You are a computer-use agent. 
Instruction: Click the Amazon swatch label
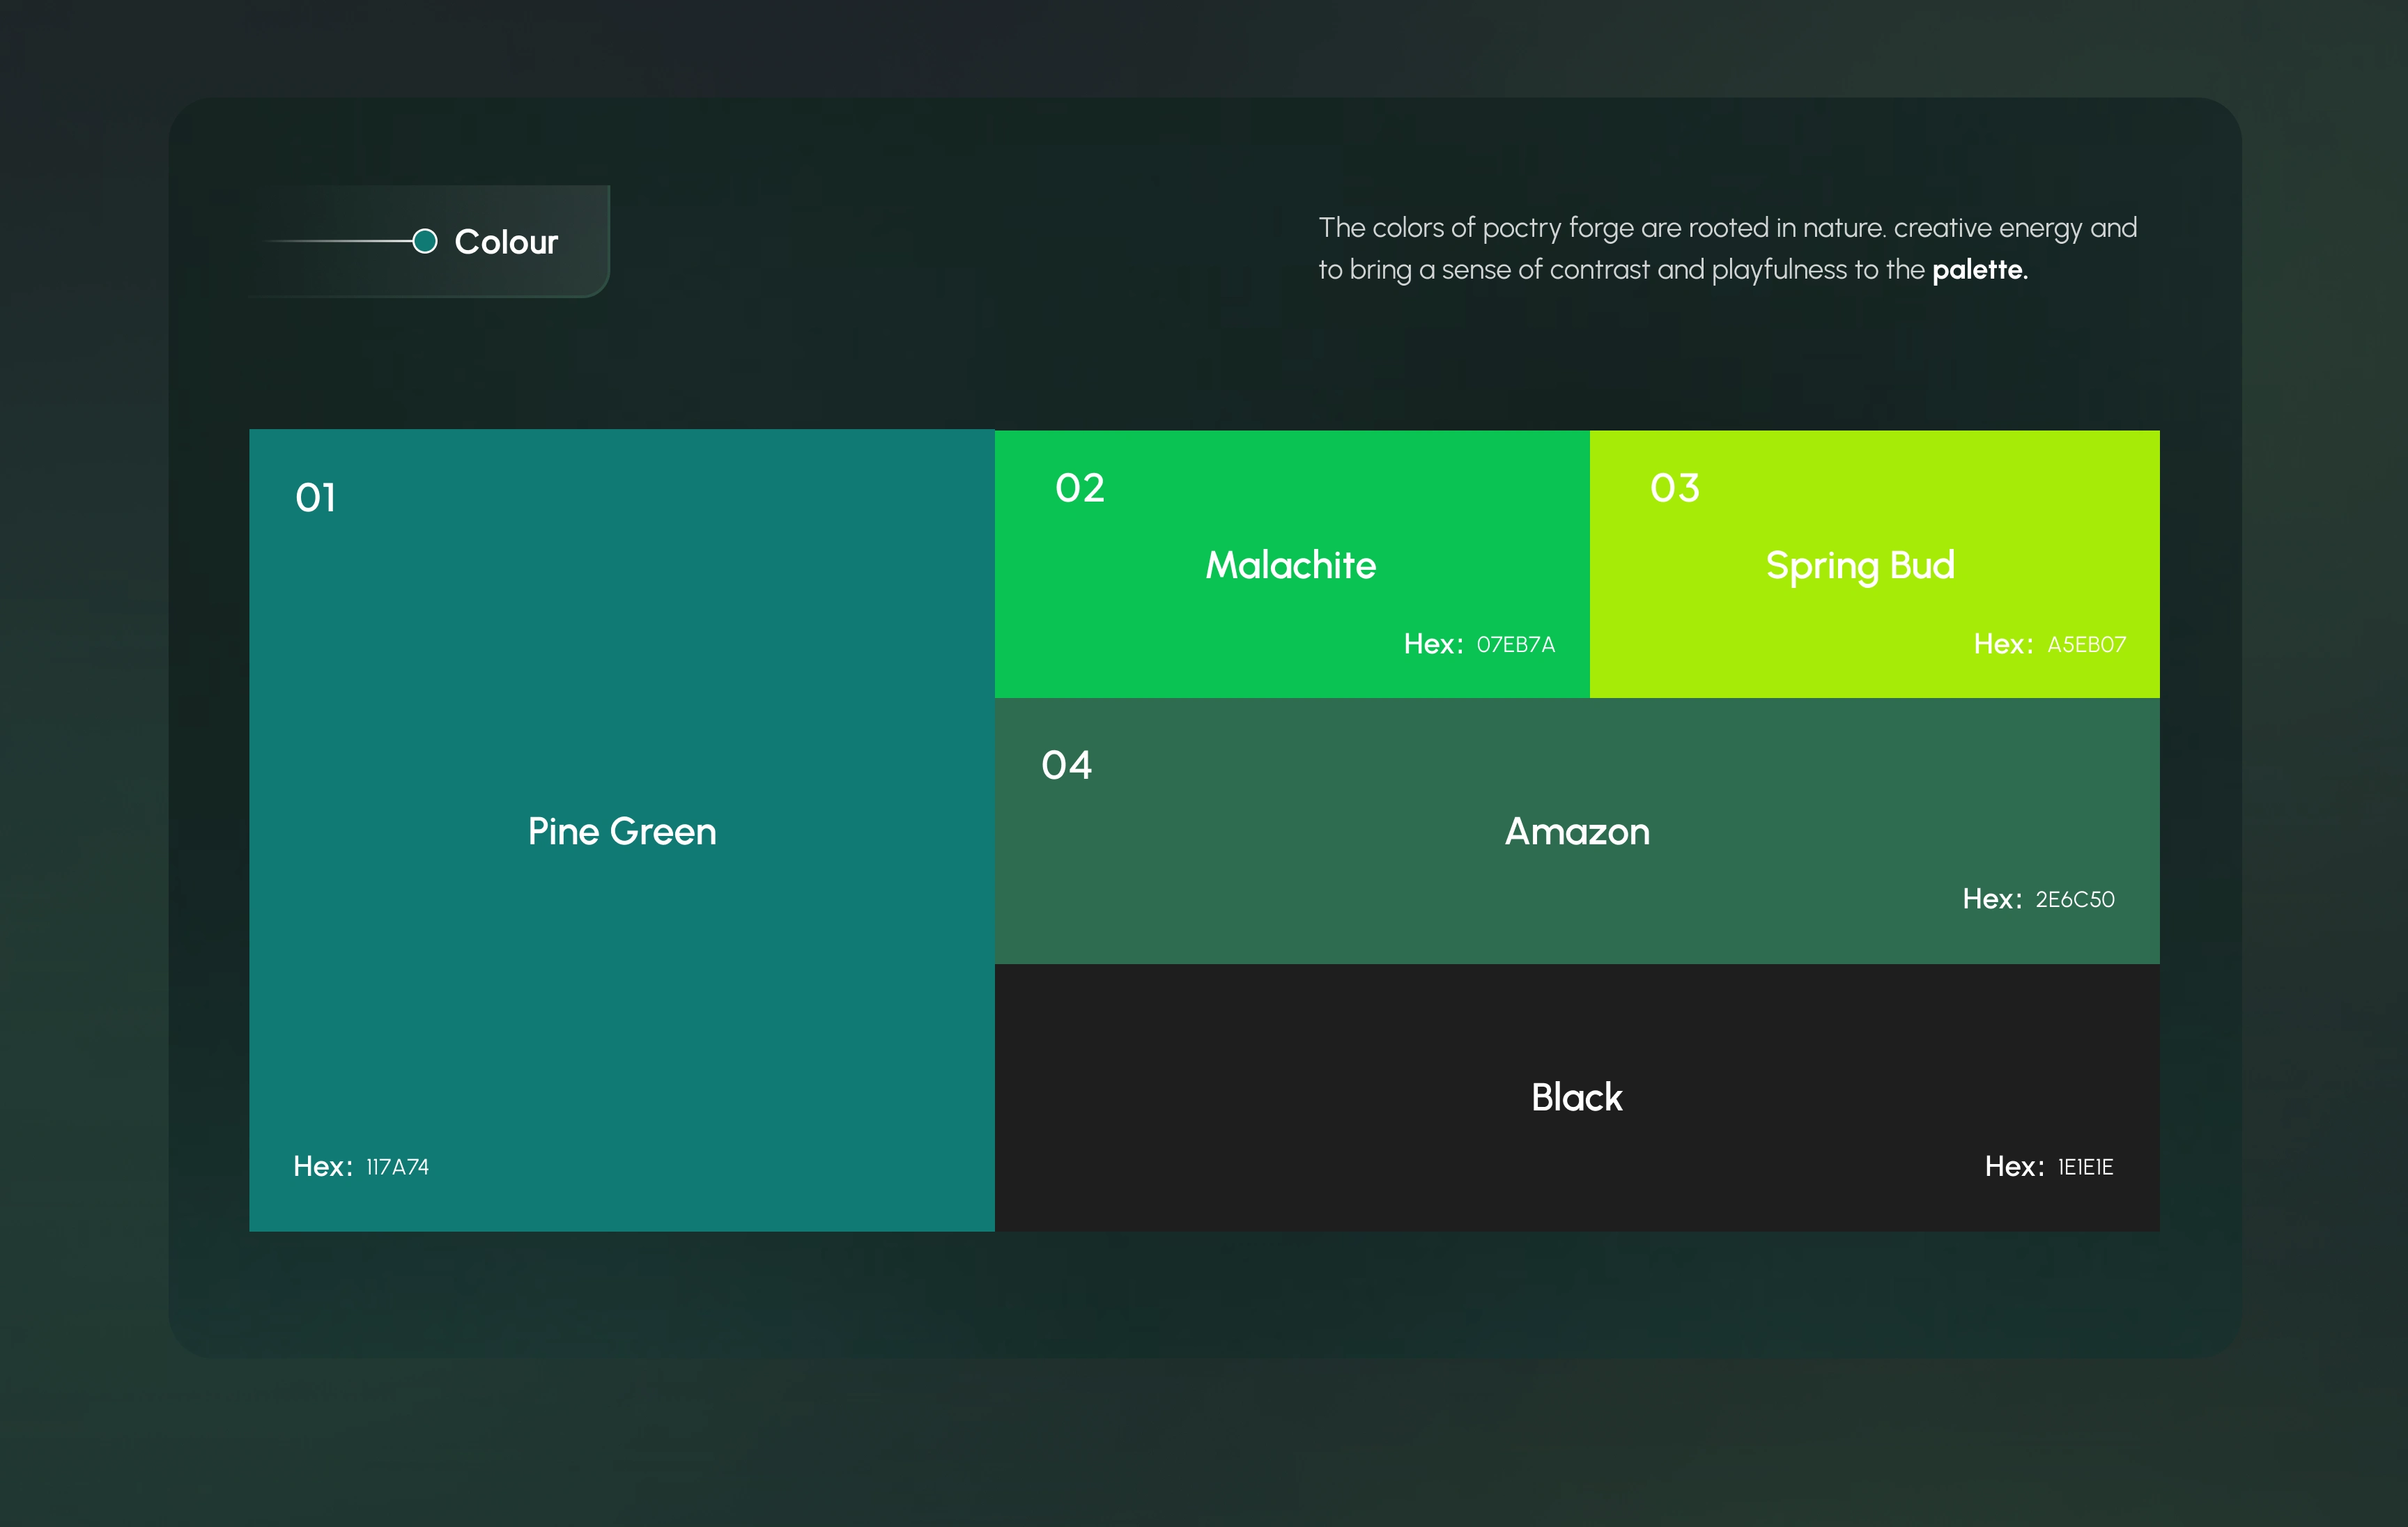click(x=1577, y=832)
